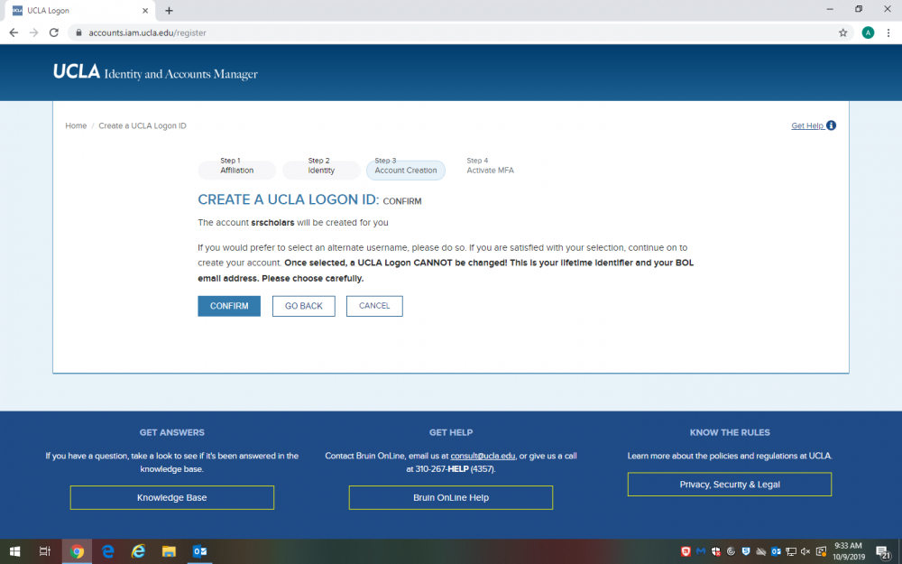
Task: Click the browser Forward arrow
Action: pos(34,32)
